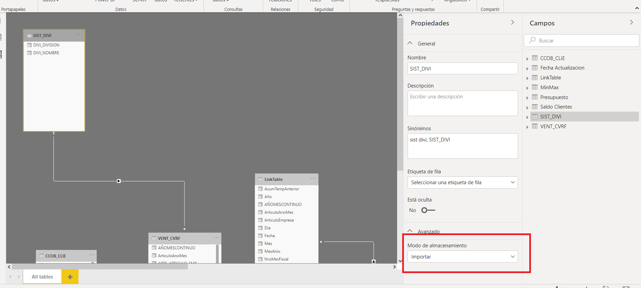Expand the MinMax table fields

(x=527, y=88)
